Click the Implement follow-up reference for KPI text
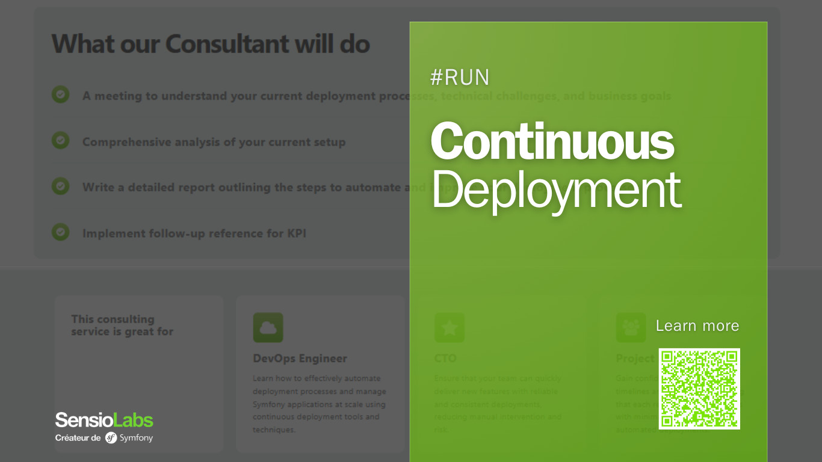822x462 pixels. (194, 233)
